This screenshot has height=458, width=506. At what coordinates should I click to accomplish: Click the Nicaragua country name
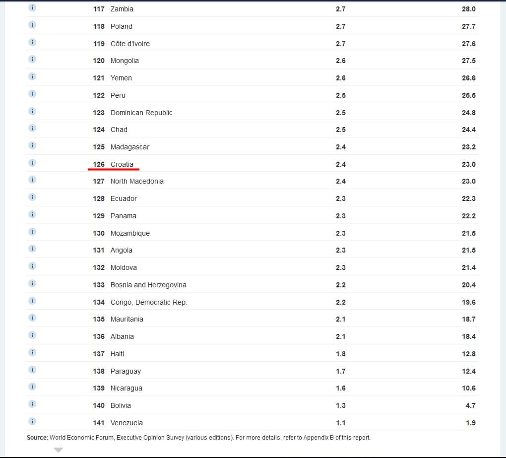pos(126,388)
